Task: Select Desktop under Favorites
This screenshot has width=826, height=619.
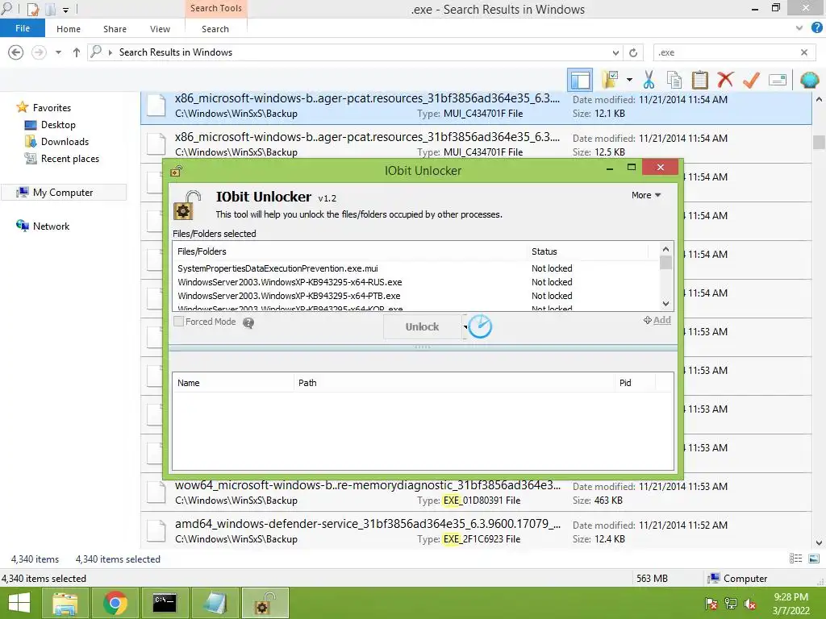Action: (x=58, y=125)
